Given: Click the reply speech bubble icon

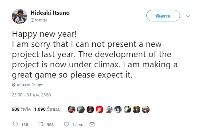Looking at the screenshot, I should coord(15,125).
